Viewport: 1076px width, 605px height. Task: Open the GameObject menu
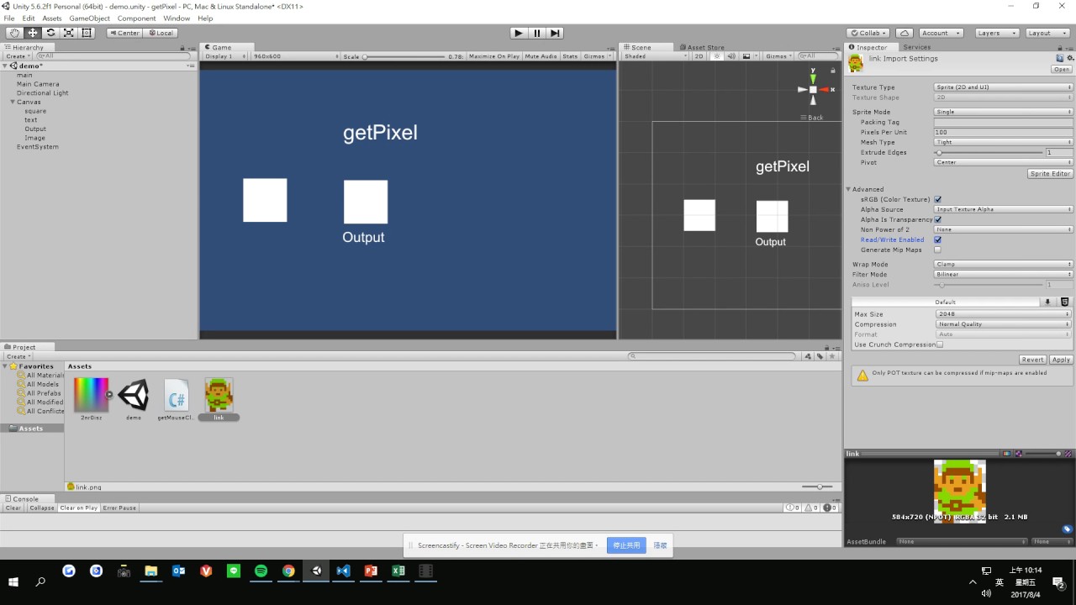click(x=89, y=18)
